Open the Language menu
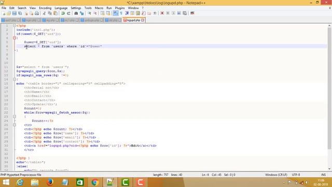This screenshot has height=187, width=332. pos(61,8)
